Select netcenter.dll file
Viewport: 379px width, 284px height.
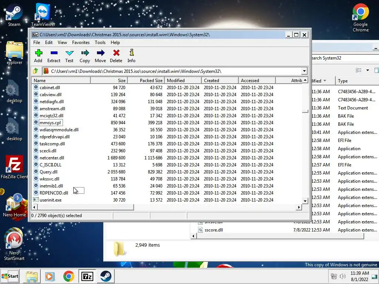tap(52, 158)
